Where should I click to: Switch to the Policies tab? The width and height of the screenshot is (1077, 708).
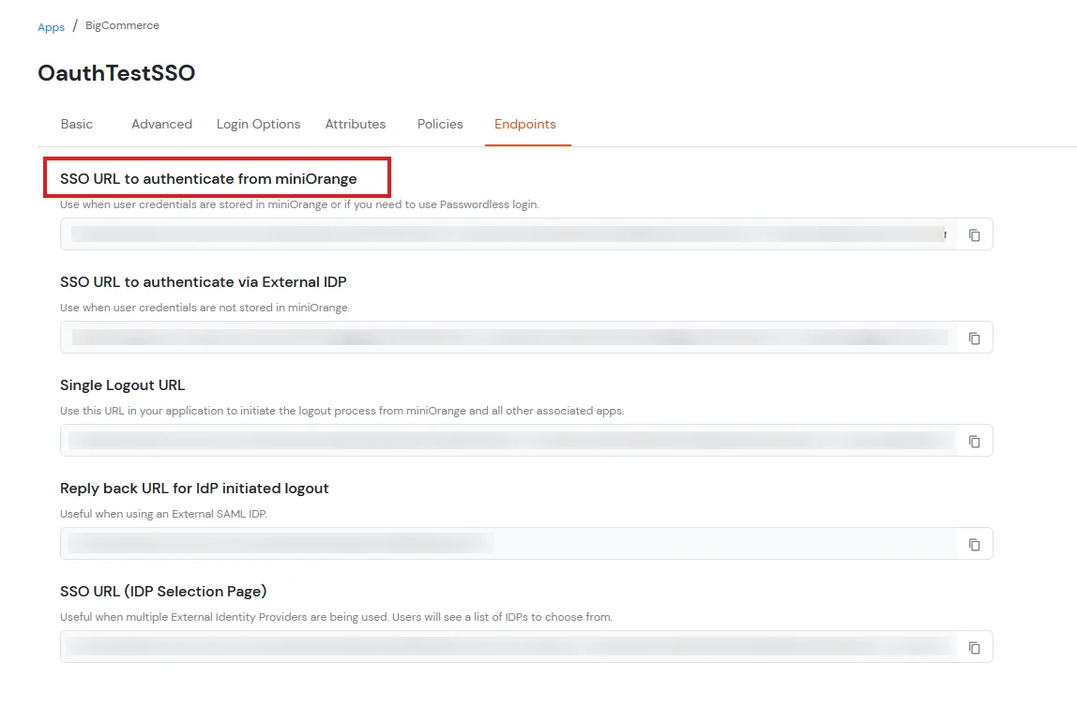(x=440, y=124)
